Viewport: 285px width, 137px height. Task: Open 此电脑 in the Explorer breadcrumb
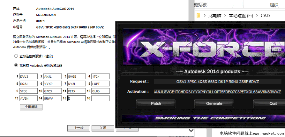click(x=215, y=16)
